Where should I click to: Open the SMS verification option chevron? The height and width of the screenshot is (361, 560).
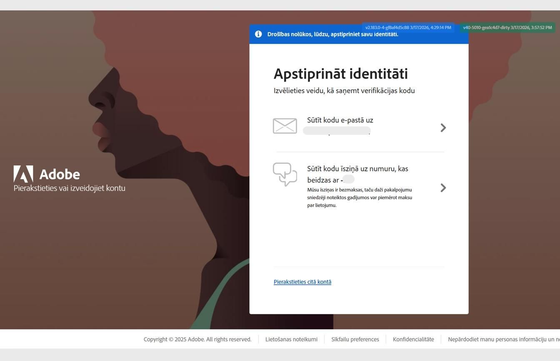click(443, 188)
